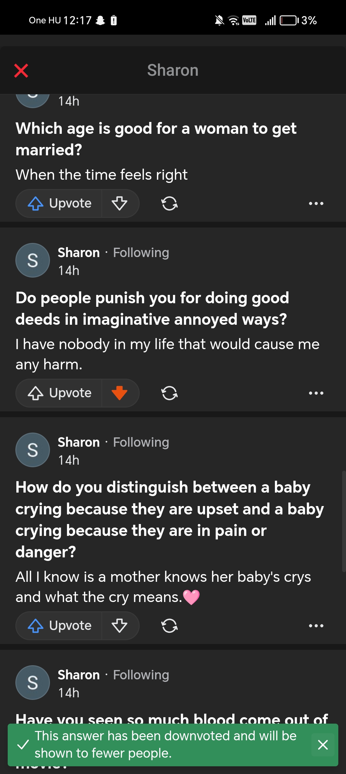Open Sharon's avatar on good deeds post
The width and height of the screenshot is (346, 774).
pyautogui.click(x=33, y=260)
